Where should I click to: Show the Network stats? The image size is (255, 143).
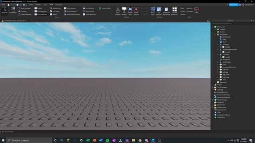(x=189, y=8)
